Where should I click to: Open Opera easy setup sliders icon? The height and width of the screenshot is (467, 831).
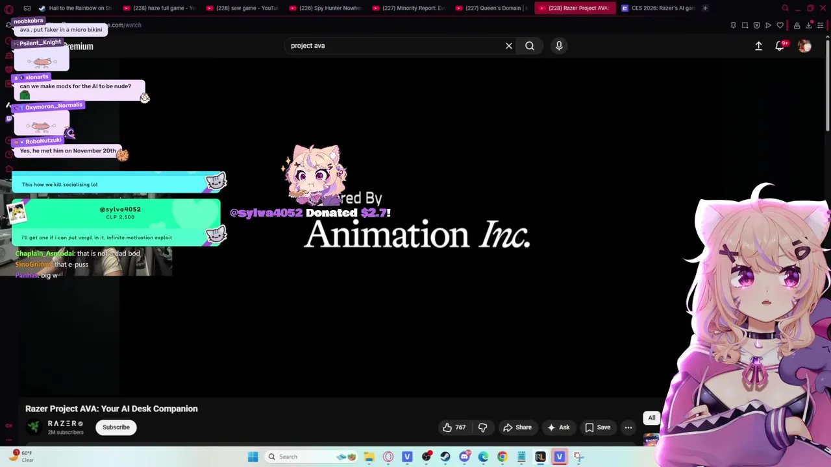[821, 25]
